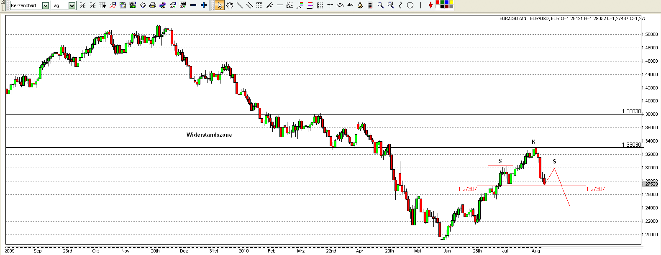This screenshot has height=255, width=661.
Task: Open the book icon in the toolbar
Action: tap(143, 5)
